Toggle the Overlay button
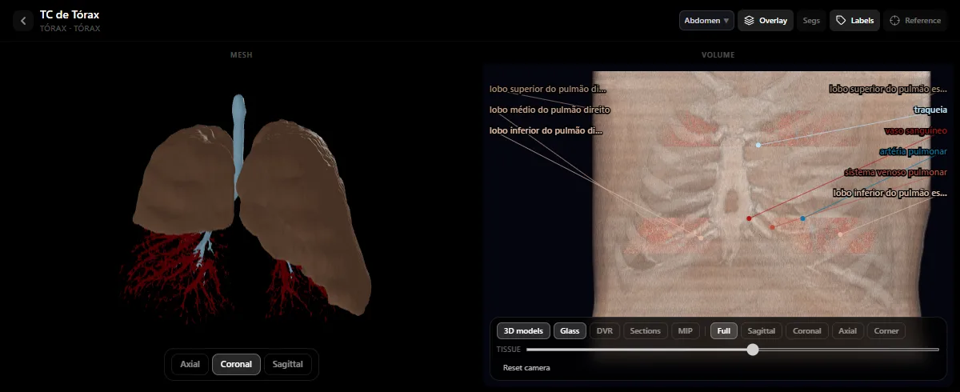The image size is (960, 392). point(766,21)
